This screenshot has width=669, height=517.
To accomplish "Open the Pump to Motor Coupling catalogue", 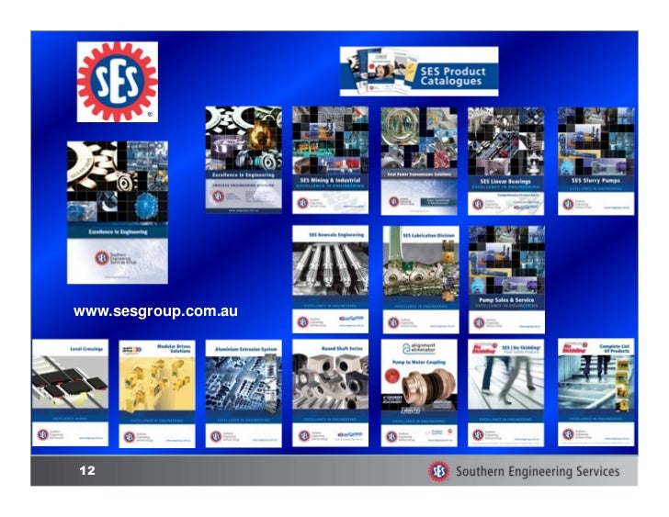I will tap(419, 393).
